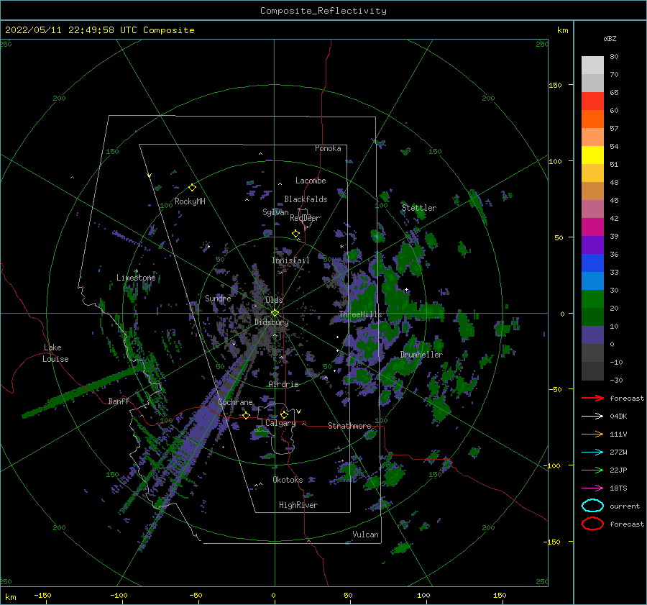Click the cyan 27ZW arrow icon
The height and width of the screenshot is (605, 647).
[x=592, y=452]
